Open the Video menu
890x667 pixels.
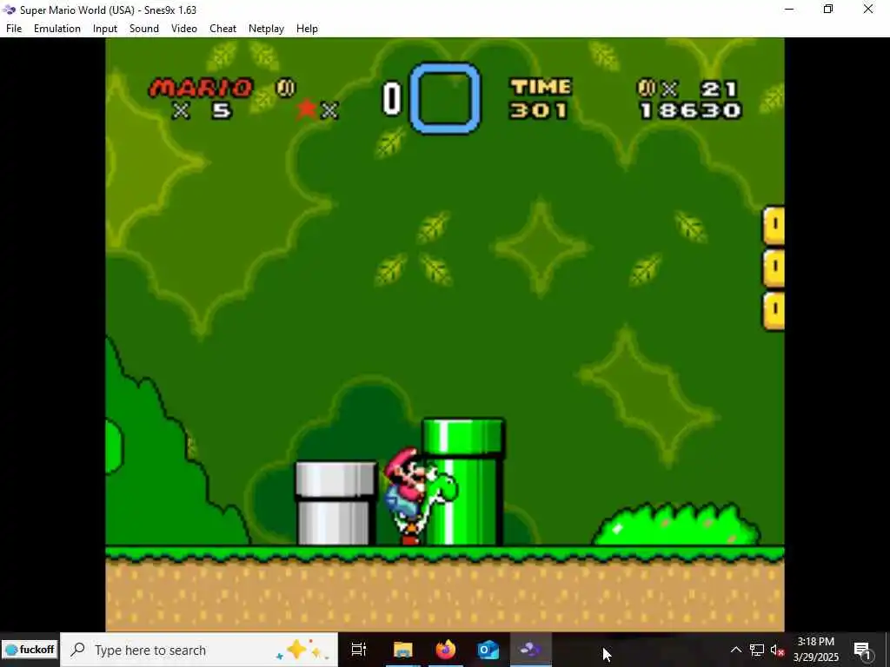[x=184, y=29]
